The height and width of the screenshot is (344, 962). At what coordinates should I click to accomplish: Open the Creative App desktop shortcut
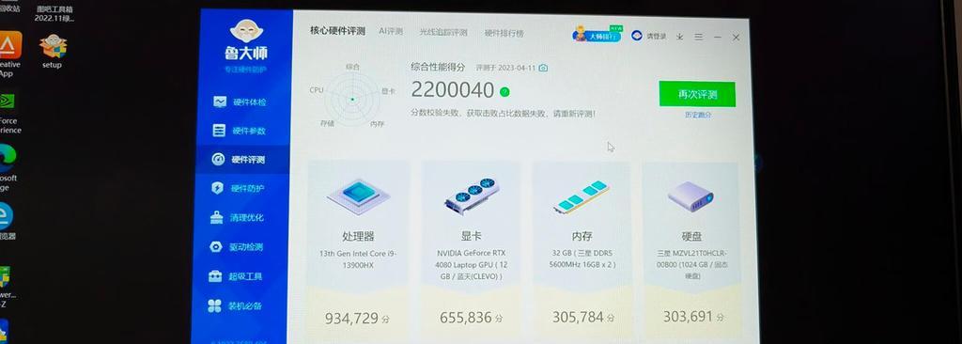8,55
